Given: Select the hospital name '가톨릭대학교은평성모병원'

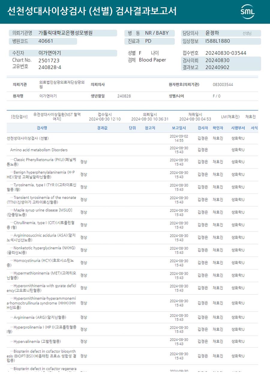Looking at the screenshot, I should [x=65, y=33].
